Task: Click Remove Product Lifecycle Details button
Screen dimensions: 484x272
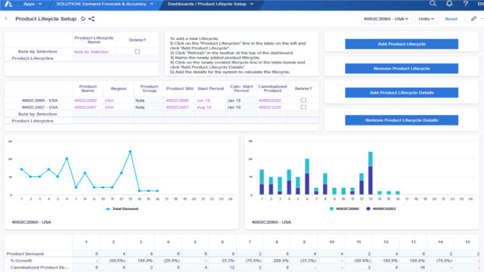Action: [x=402, y=120]
